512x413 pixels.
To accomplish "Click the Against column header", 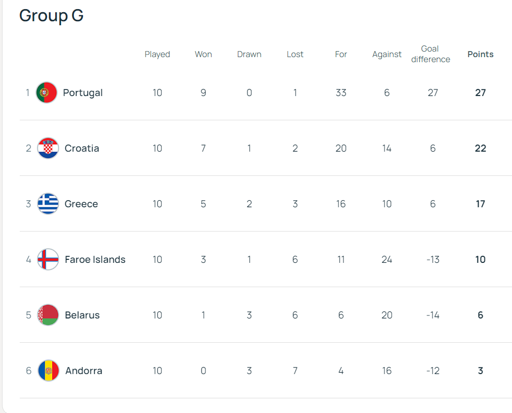I will click(387, 55).
